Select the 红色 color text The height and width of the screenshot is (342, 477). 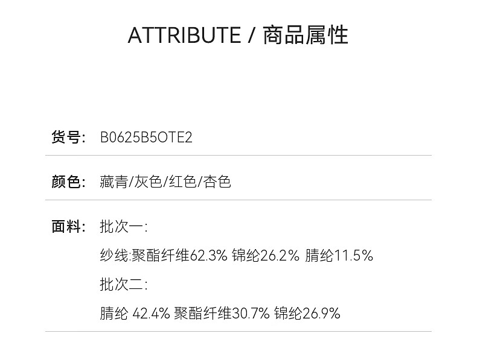coord(182,182)
